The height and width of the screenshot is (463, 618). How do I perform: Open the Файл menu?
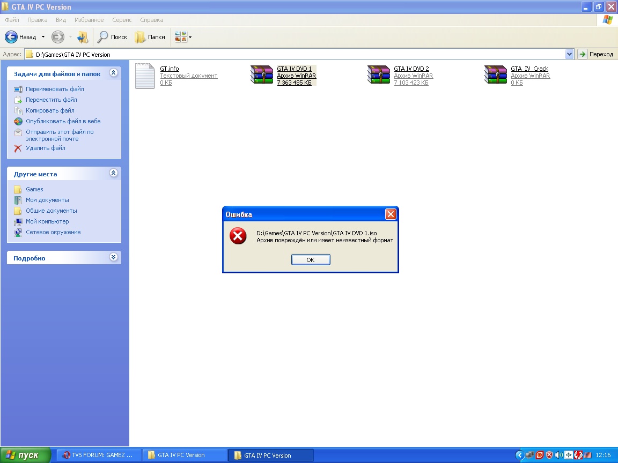click(x=12, y=20)
